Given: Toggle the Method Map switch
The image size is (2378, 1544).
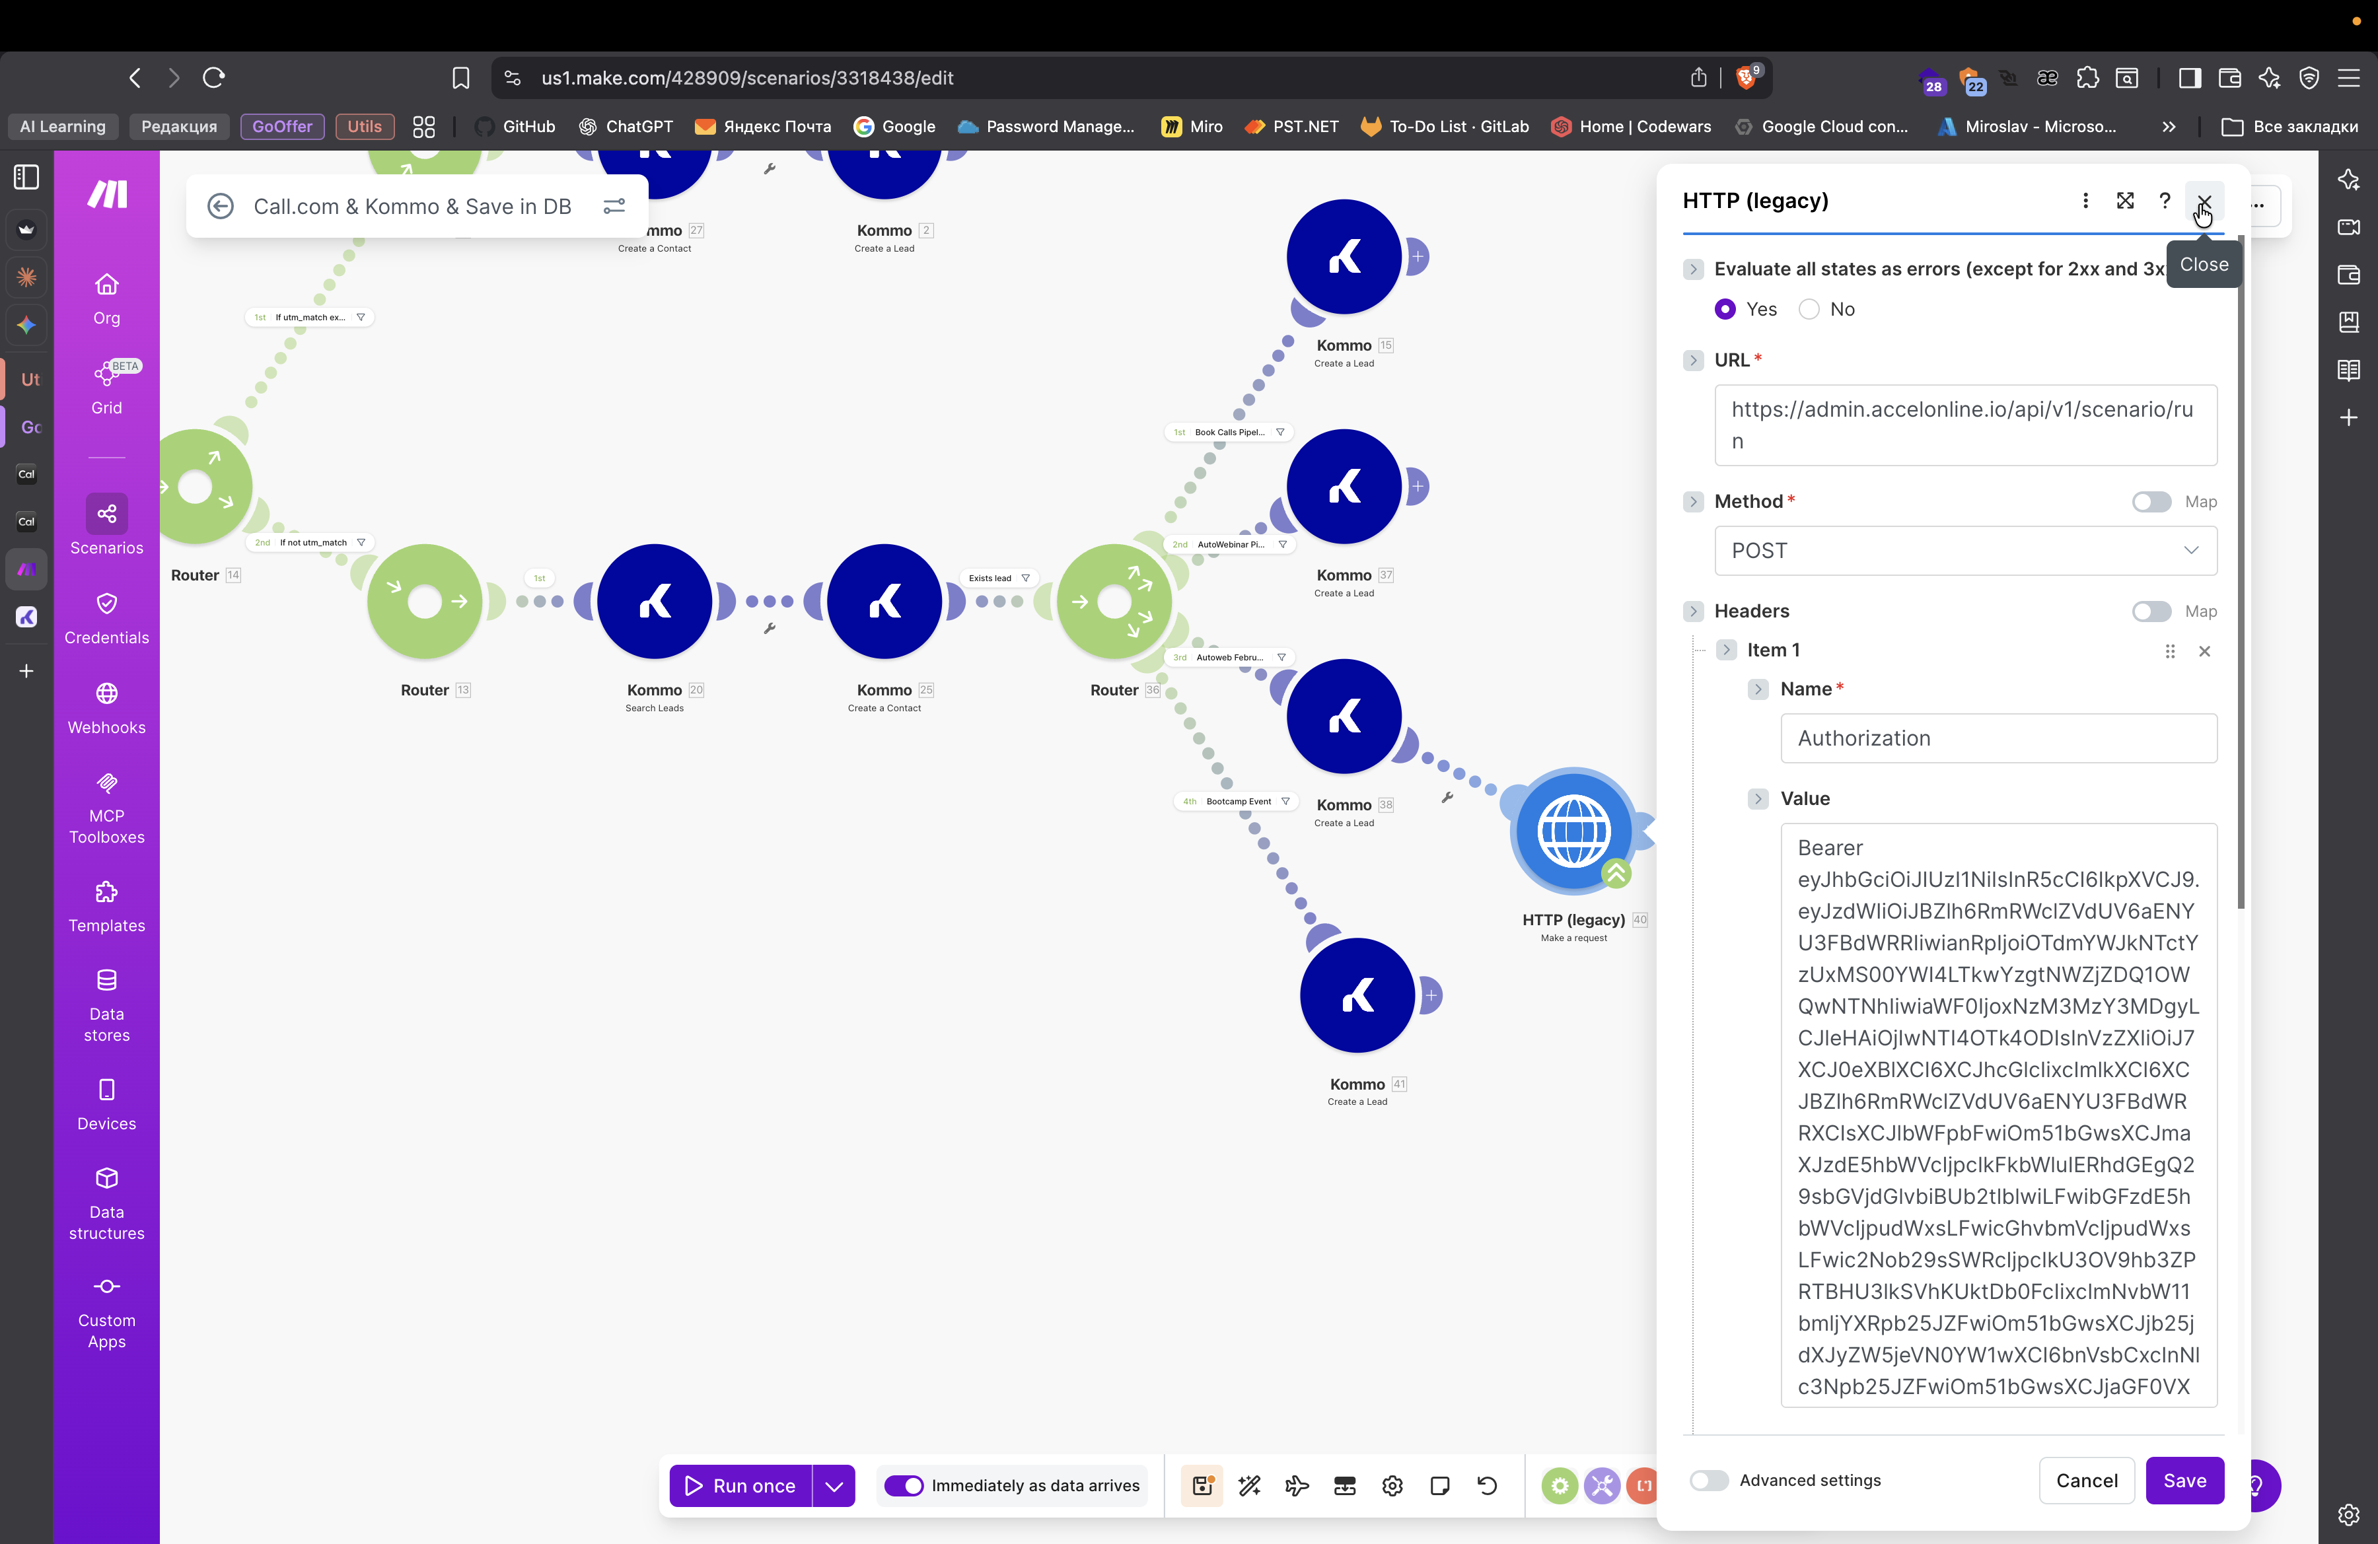Looking at the screenshot, I should 2150,501.
